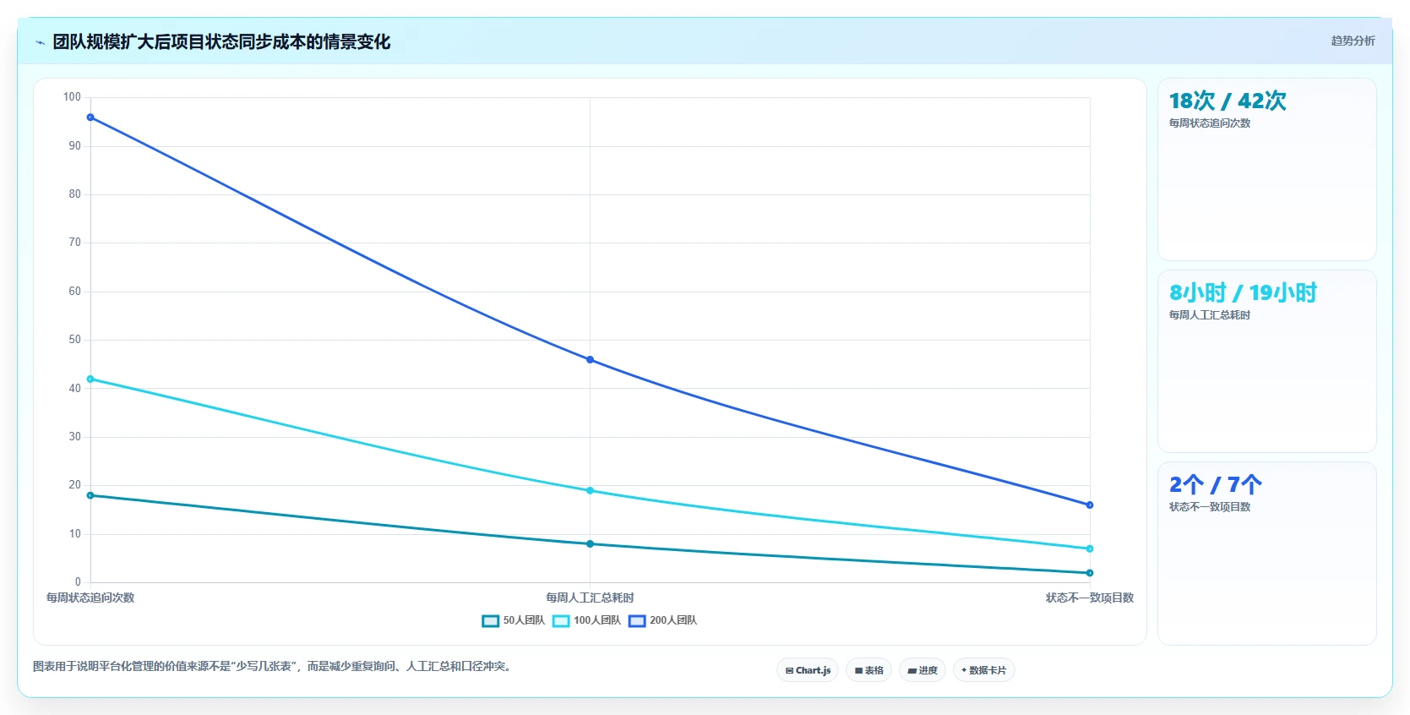Click the 200人团队 point at 每周状态追问次数

90,117
